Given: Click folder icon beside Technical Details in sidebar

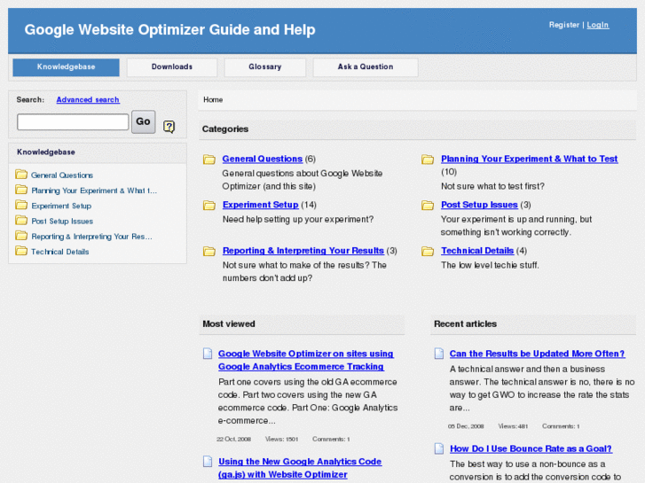Looking at the screenshot, I should coord(21,251).
